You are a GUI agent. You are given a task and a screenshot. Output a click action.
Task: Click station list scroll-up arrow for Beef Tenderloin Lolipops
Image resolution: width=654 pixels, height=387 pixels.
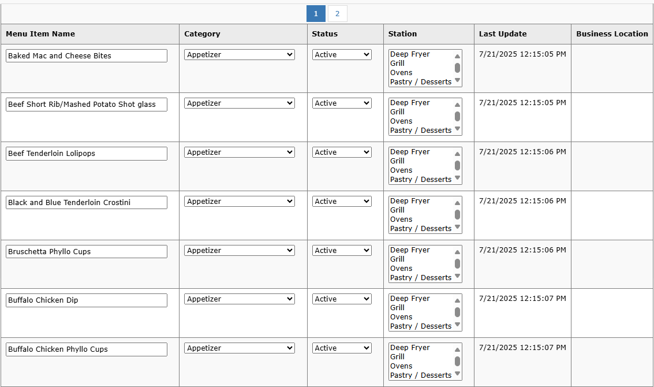click(458, 154)
